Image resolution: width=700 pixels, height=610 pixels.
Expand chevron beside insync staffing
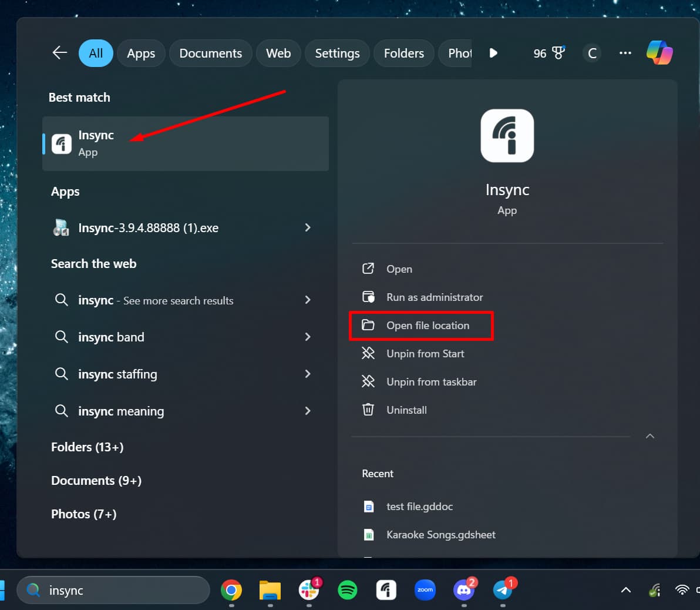[x=308, y=374]
